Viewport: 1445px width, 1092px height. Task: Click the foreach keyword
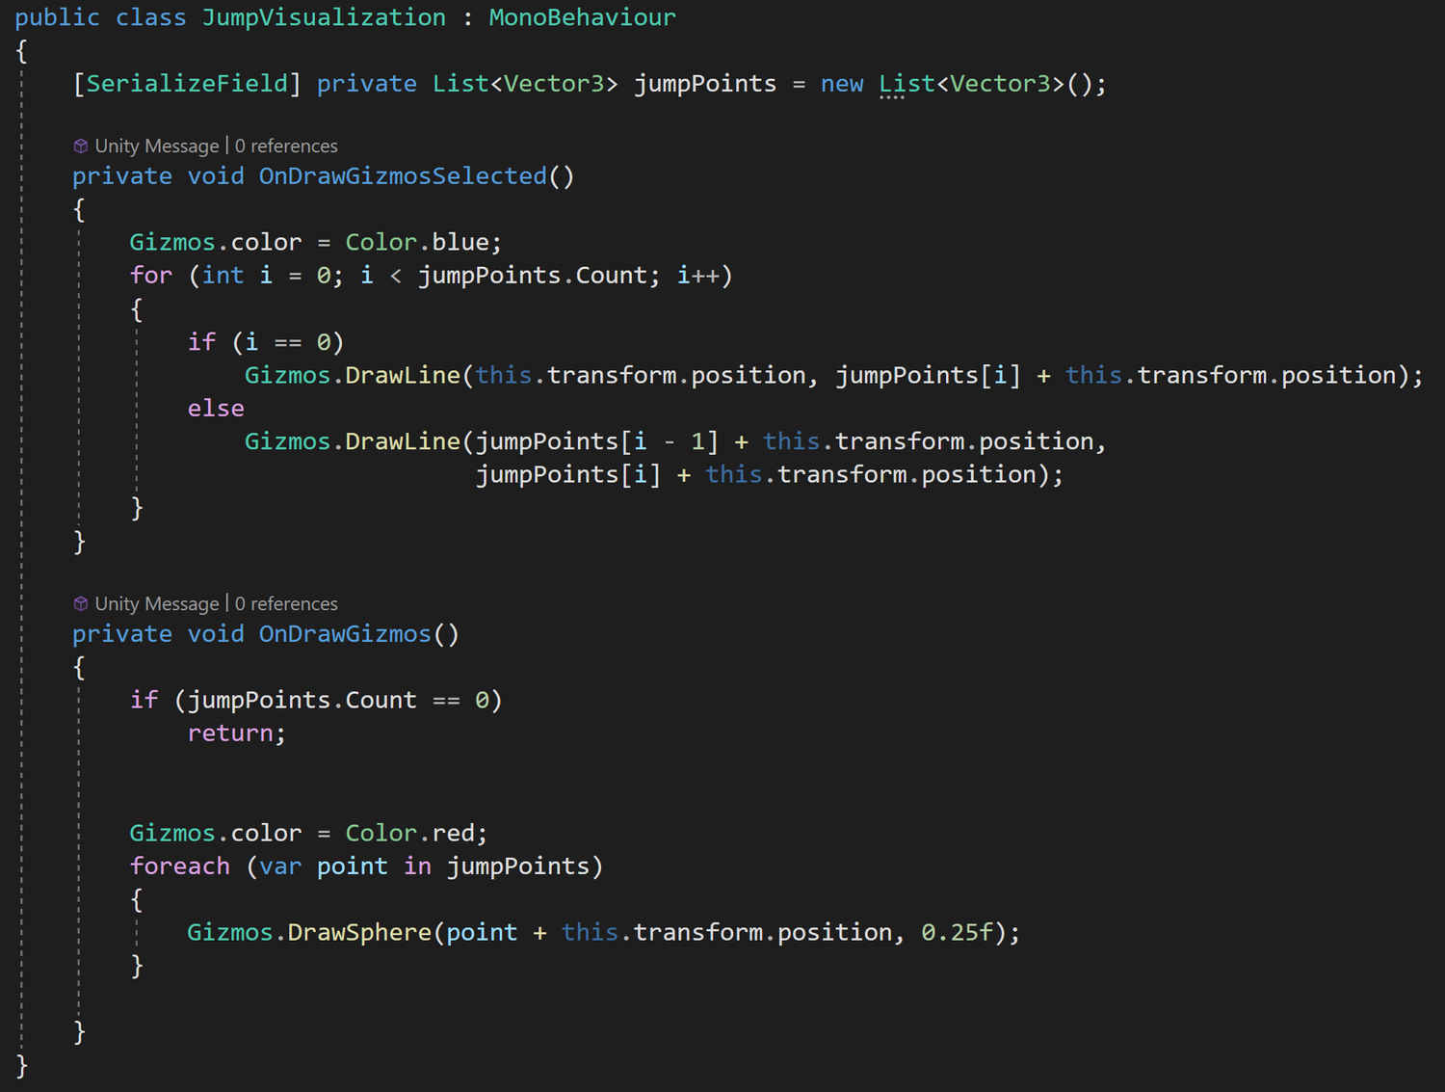coord(179,866)
